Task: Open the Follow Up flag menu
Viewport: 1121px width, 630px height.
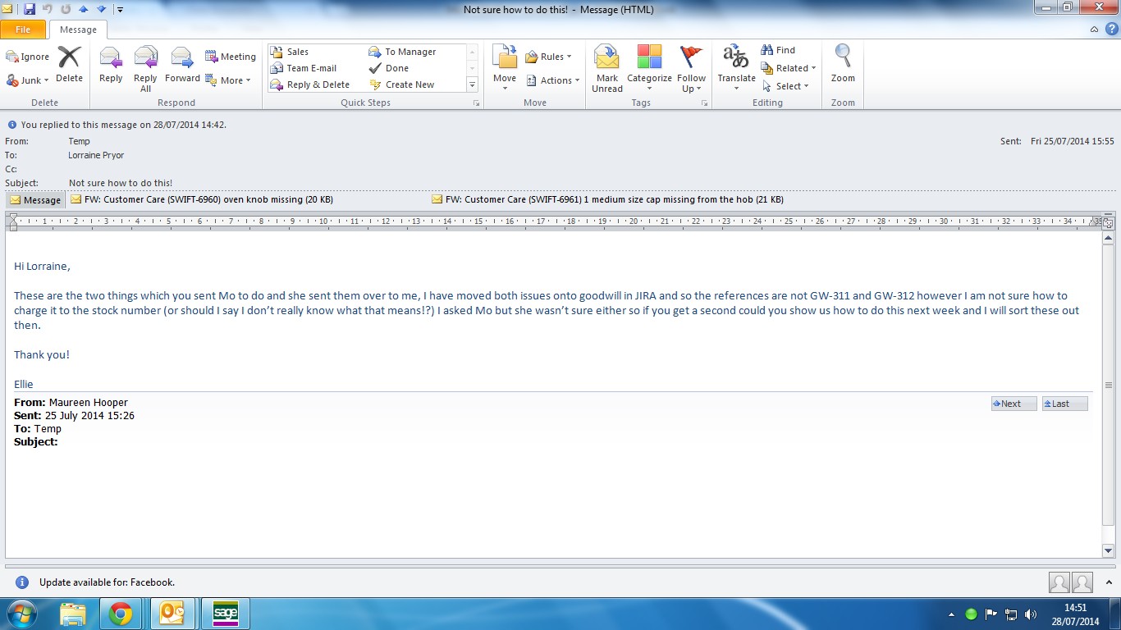Action: (692, 69)
